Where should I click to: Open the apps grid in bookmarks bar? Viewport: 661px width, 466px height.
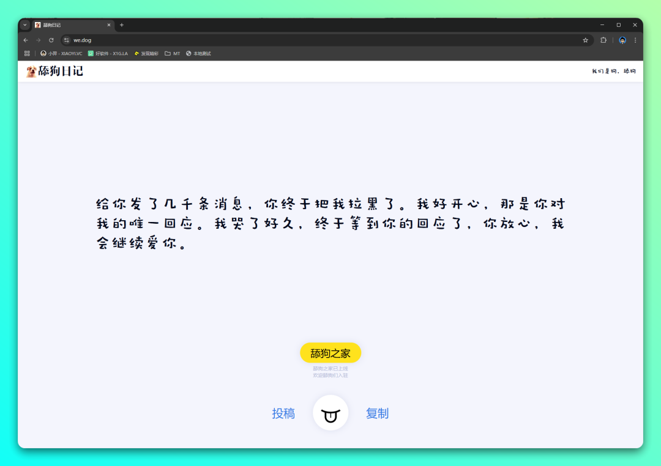tap(27, 53)
